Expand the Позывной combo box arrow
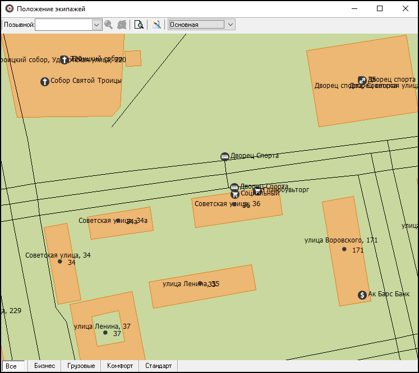Screen dimensions: 419x373 click(x=96, y=25)
